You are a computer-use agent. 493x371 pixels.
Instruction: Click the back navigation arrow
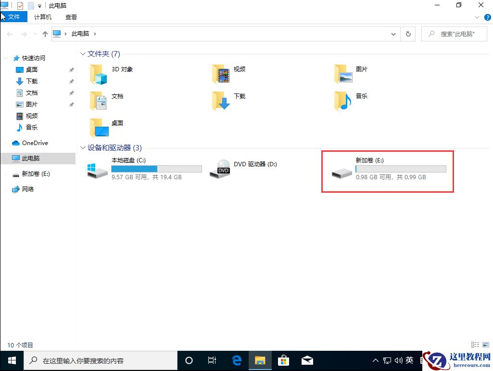tap(9, 34)
